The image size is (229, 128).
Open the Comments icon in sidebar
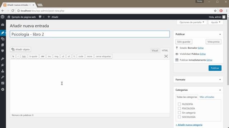3,51
